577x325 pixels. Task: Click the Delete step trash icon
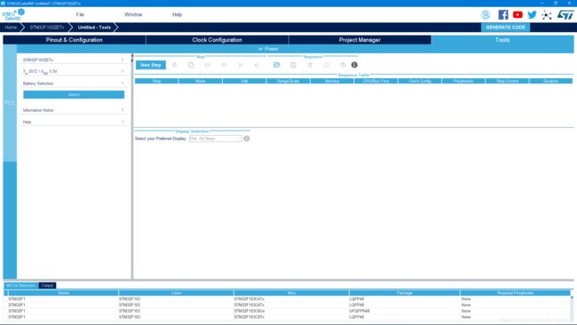(174, 65)
